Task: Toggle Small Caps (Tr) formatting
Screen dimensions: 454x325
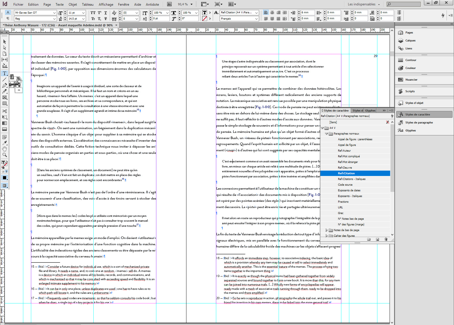Action: (x=93, y=19)
